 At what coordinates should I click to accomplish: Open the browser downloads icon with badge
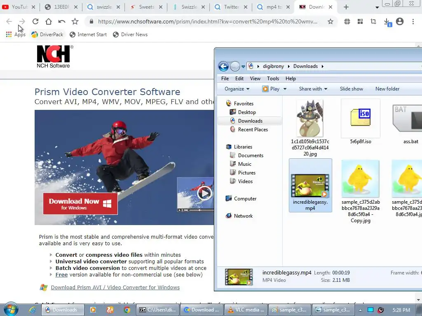tap(387, 22)
